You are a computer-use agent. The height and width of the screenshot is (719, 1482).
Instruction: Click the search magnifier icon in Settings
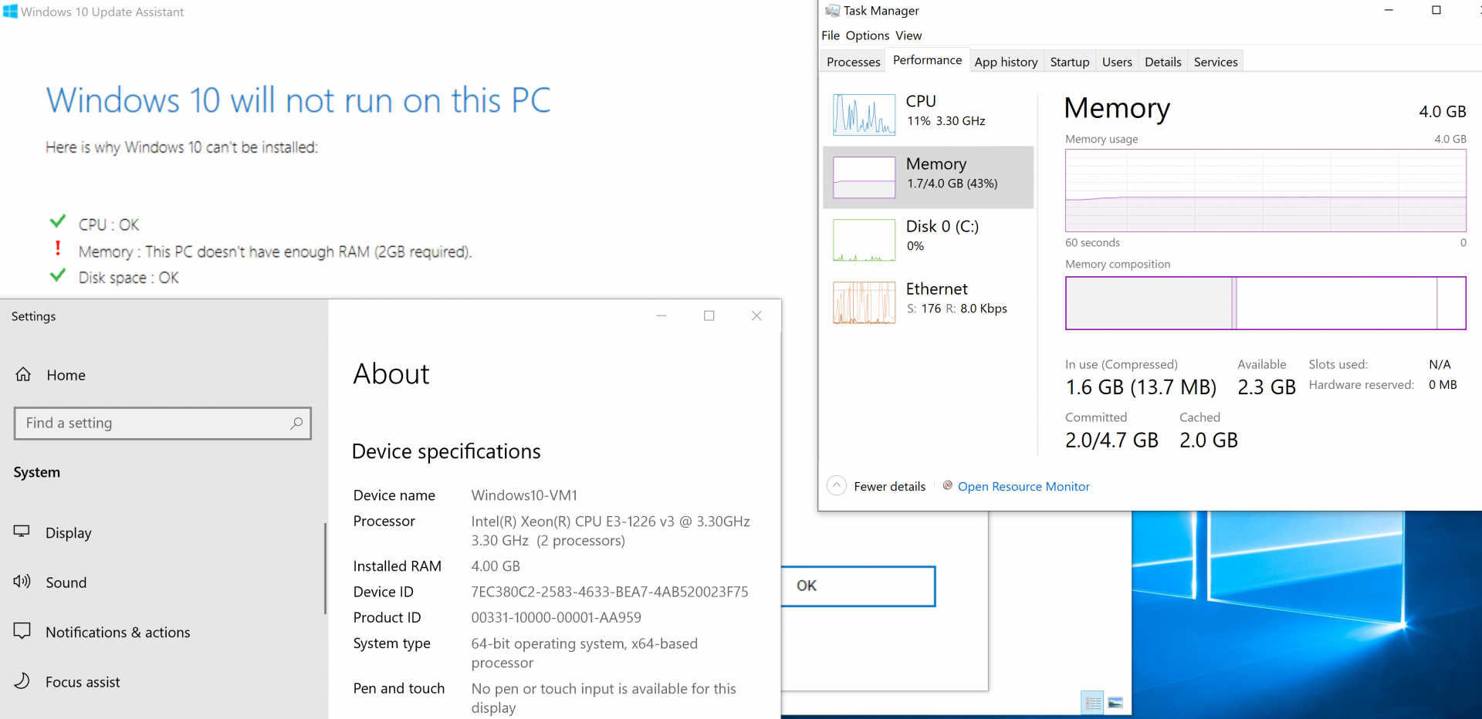pyautogui.click(x=296, y=423)
